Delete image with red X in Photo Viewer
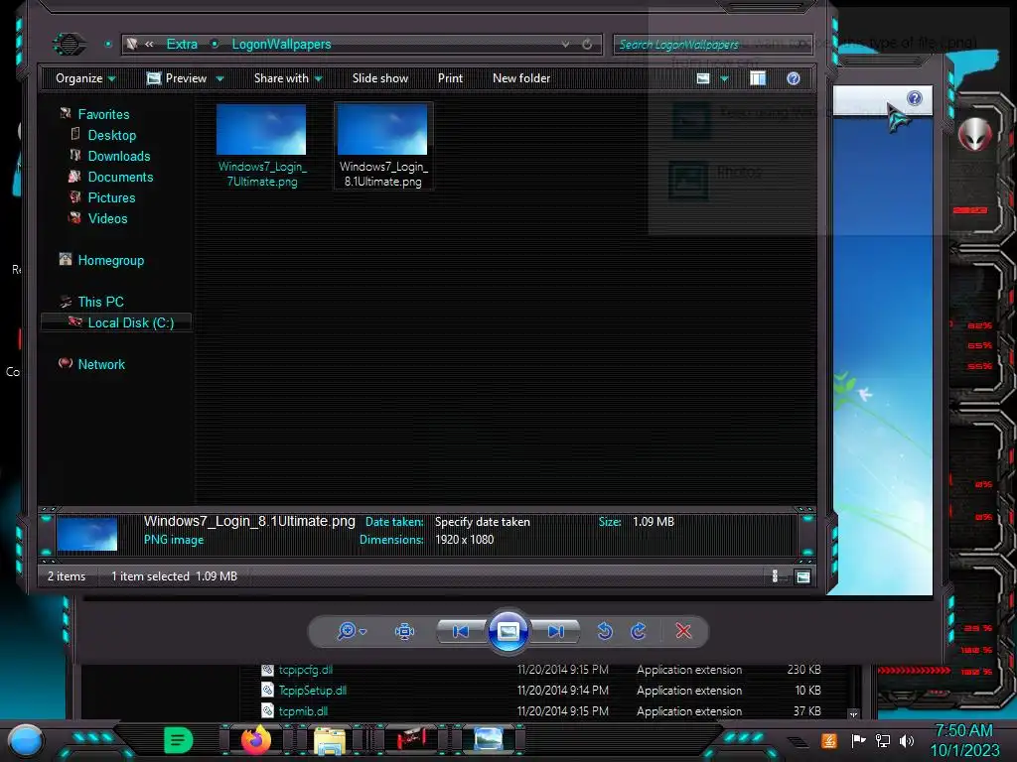 [683, 630]
